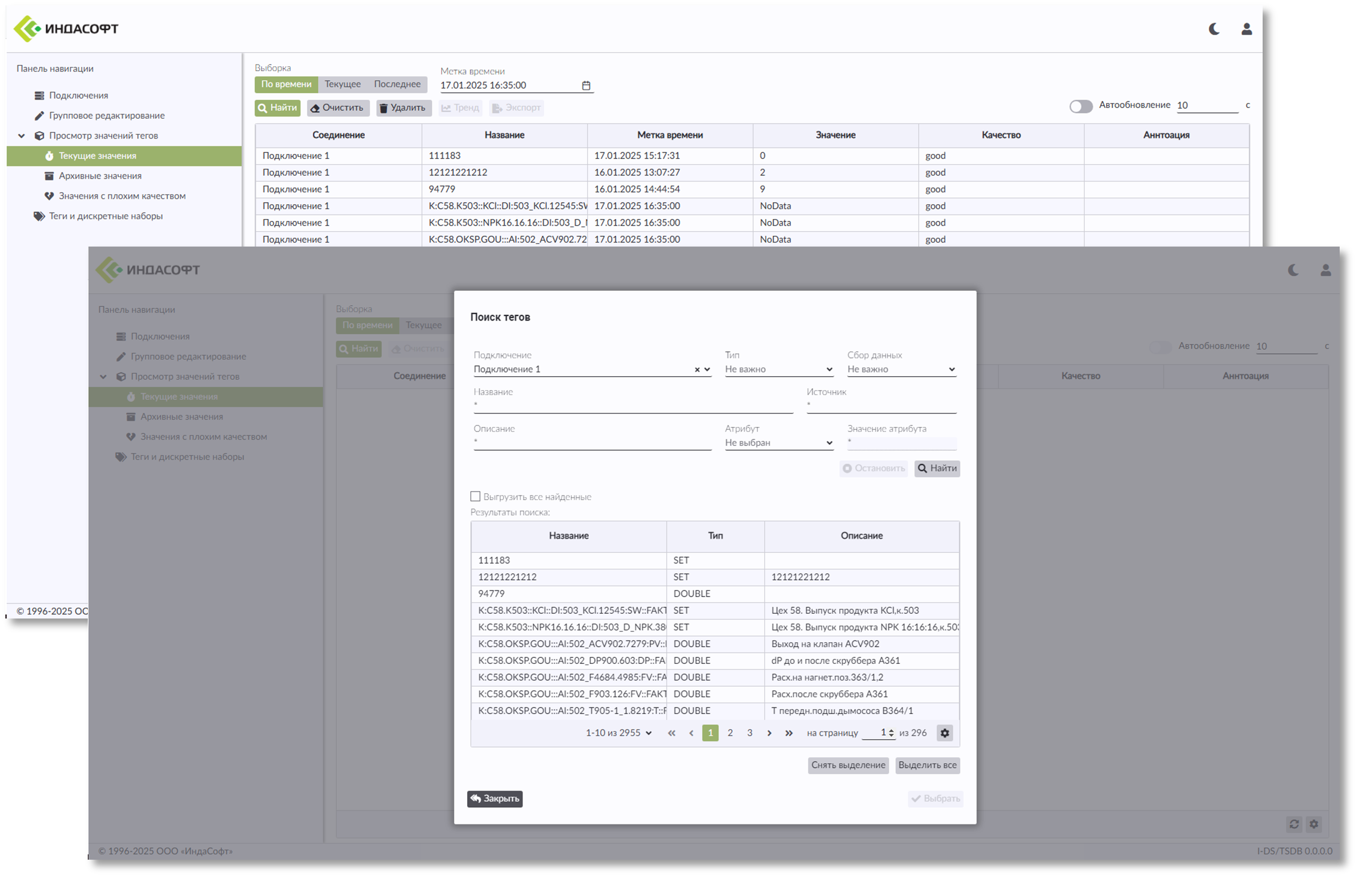Click the Закрыть button in dialog
Screen dimensions: 1357x877
[x=495, y=799]
